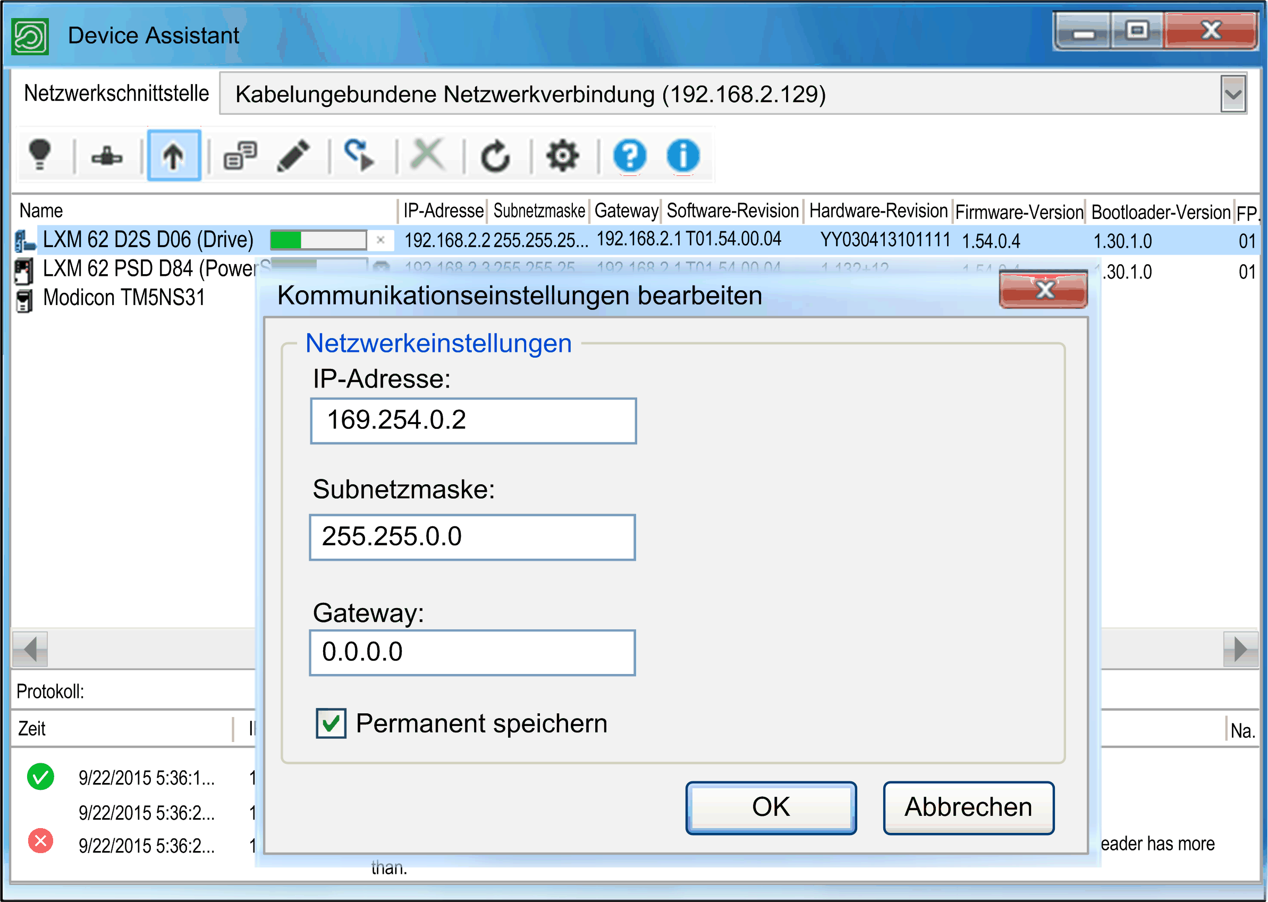
Task: Sort by the Bootloader-Version column header
Action: (x=1160, y=212)
